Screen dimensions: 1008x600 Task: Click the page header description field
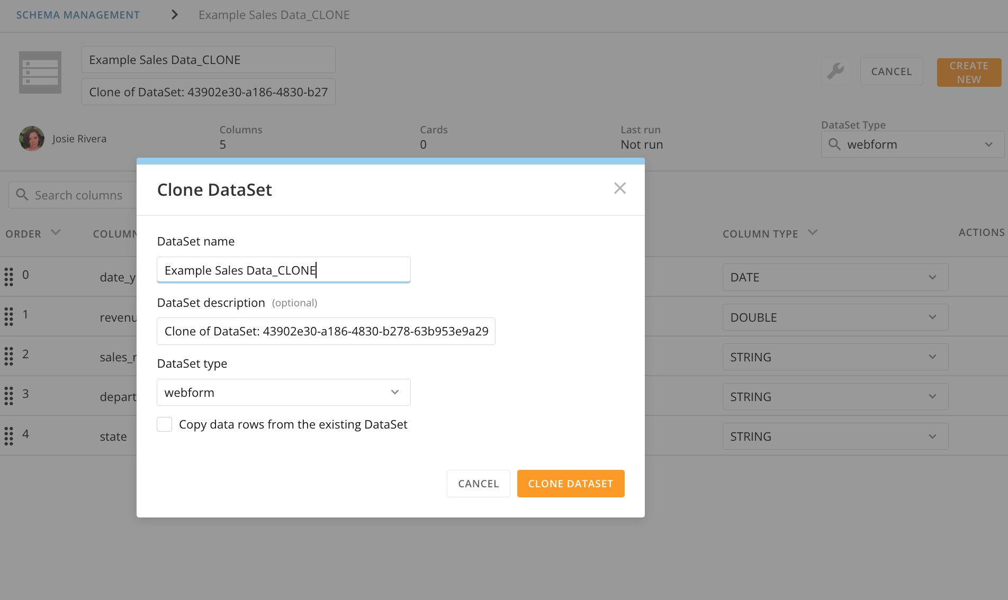[209, 92]
